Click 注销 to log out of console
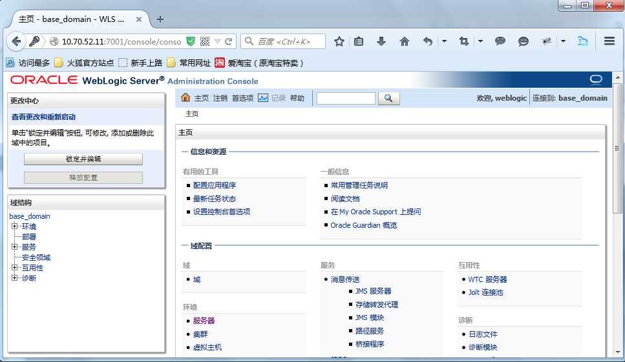625x362 pixels. pos(220,98)
